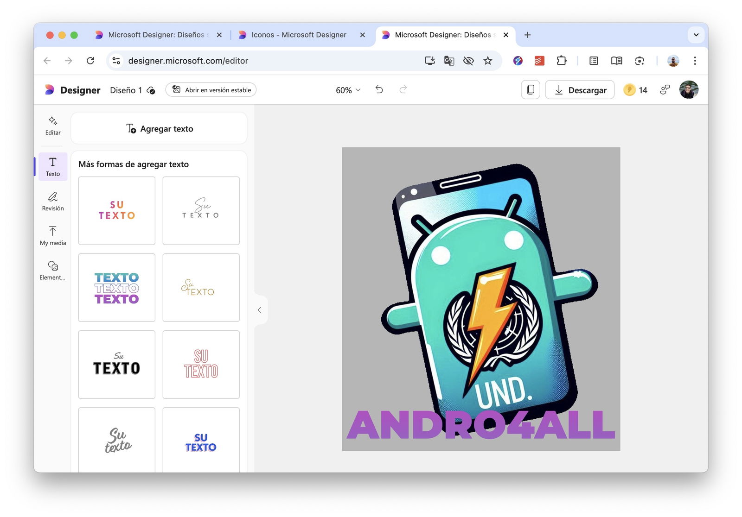Open the tab search dropdown arrow
This screenshot has height=517, width=742.
tap(696, 35)
